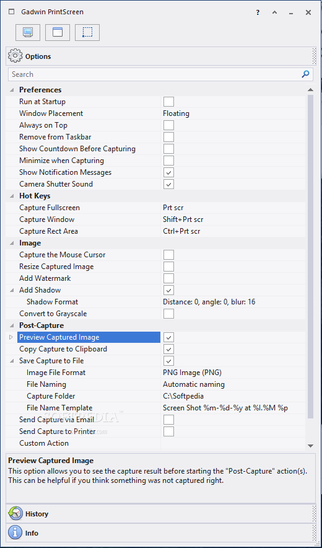Click the window capture icon

pyautogui.click(x=58, y=32)
